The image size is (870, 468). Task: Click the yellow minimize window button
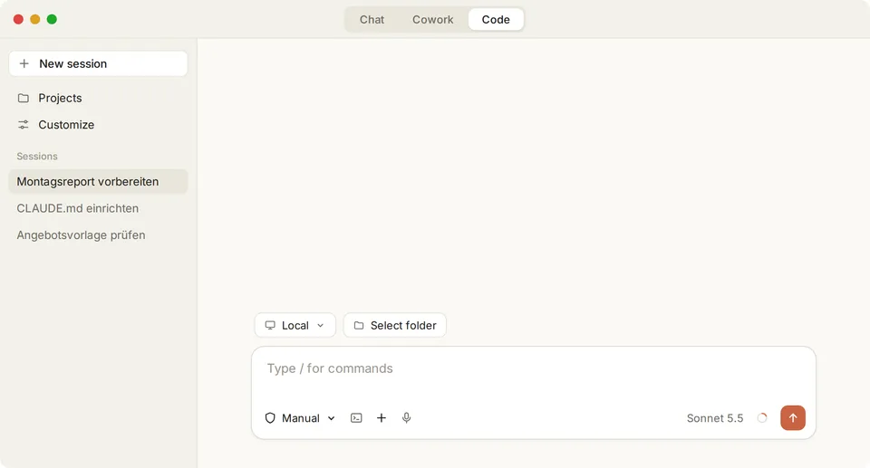[35, 19]
